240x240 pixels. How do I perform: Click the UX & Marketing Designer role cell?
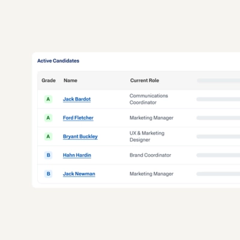[x=147, y=137]
